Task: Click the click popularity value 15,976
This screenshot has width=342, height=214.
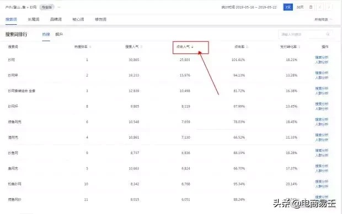Action: (185, 75)
